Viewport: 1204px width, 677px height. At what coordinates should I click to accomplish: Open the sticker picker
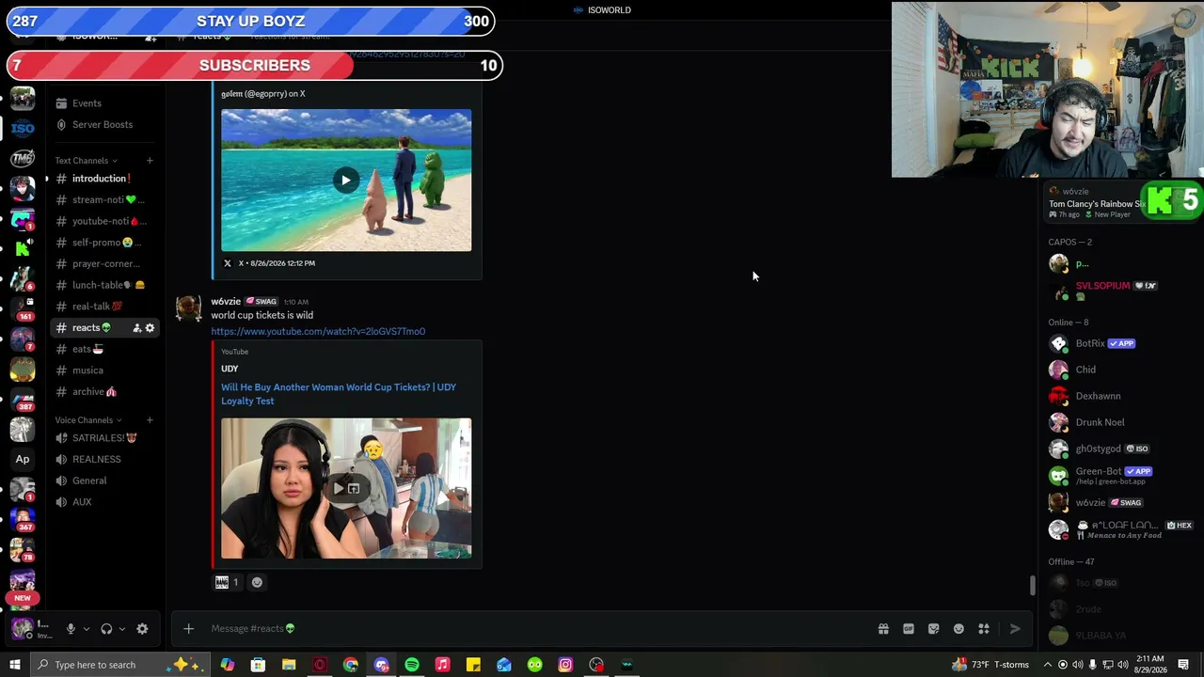click(x=933, y=629)
